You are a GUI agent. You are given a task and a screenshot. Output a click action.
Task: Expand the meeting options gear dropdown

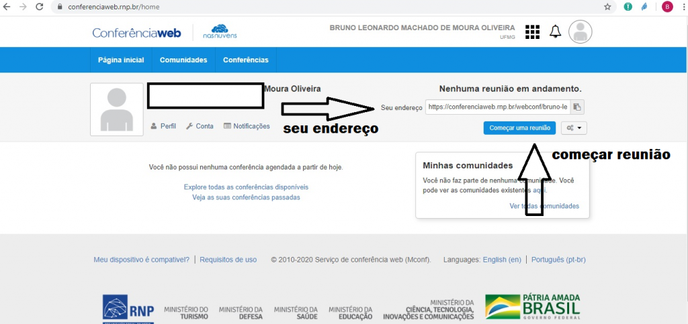[574, 127]
